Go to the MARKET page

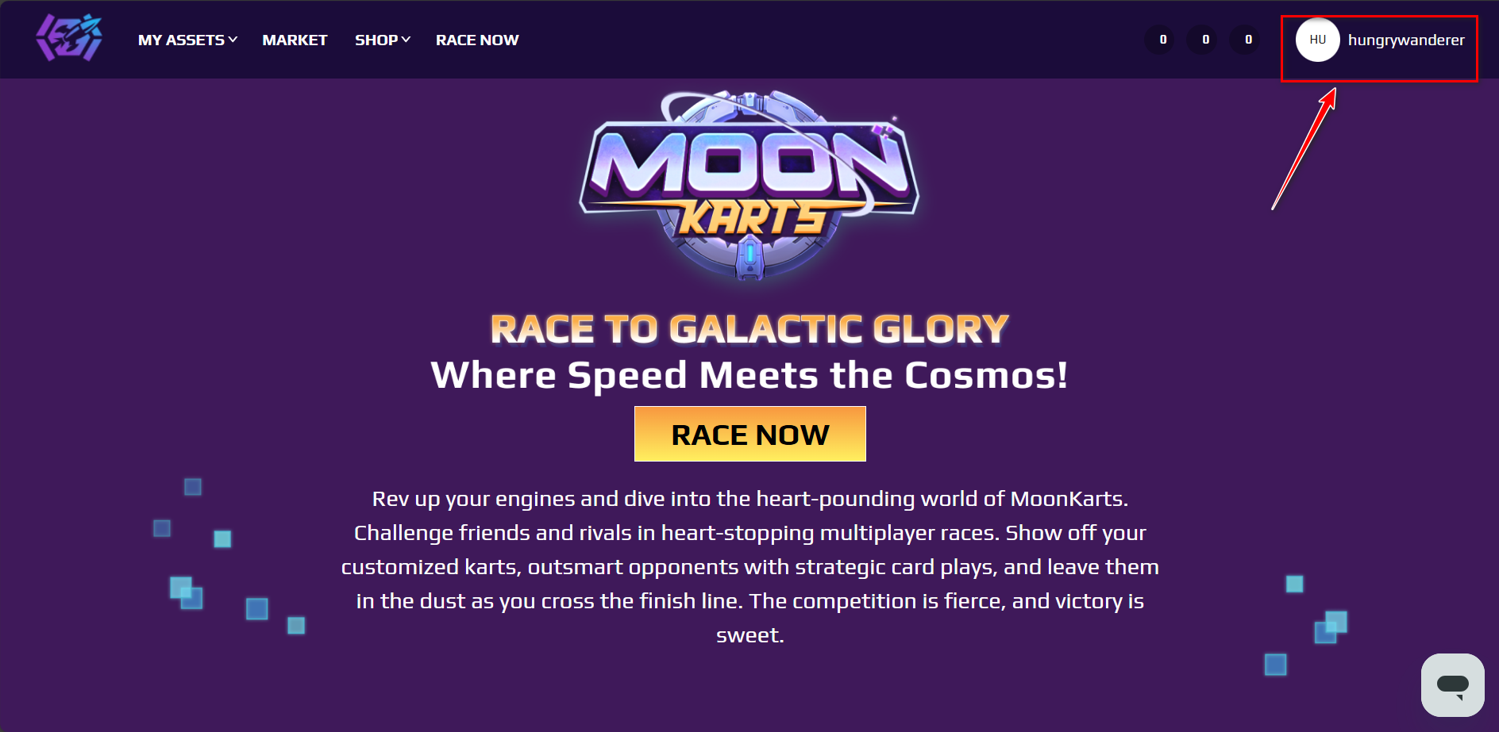(x=295, y=40)
